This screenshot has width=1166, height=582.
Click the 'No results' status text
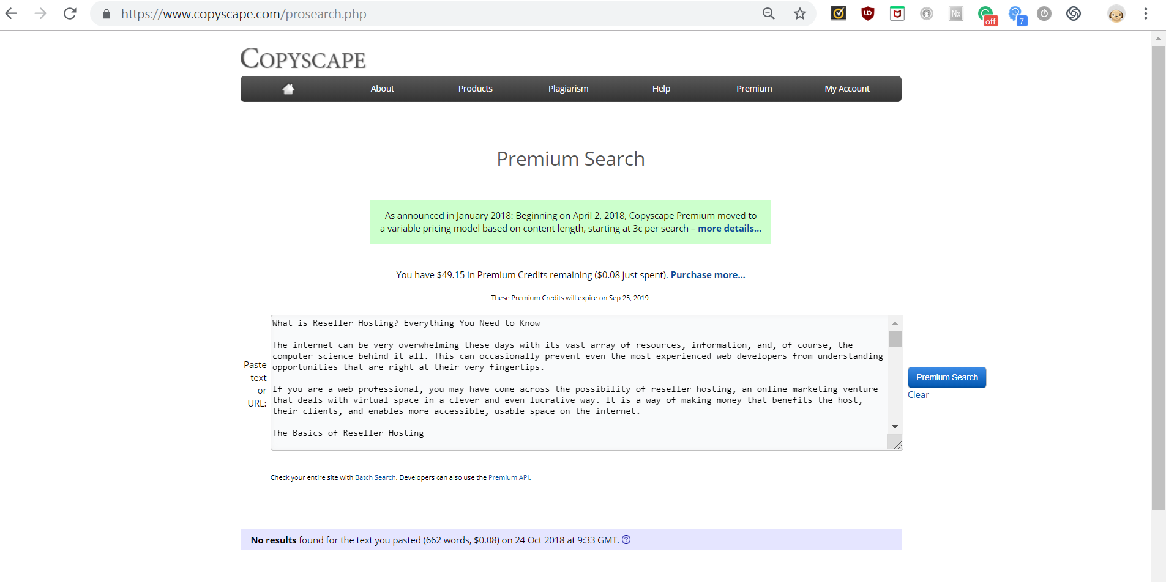coord(274,540)
